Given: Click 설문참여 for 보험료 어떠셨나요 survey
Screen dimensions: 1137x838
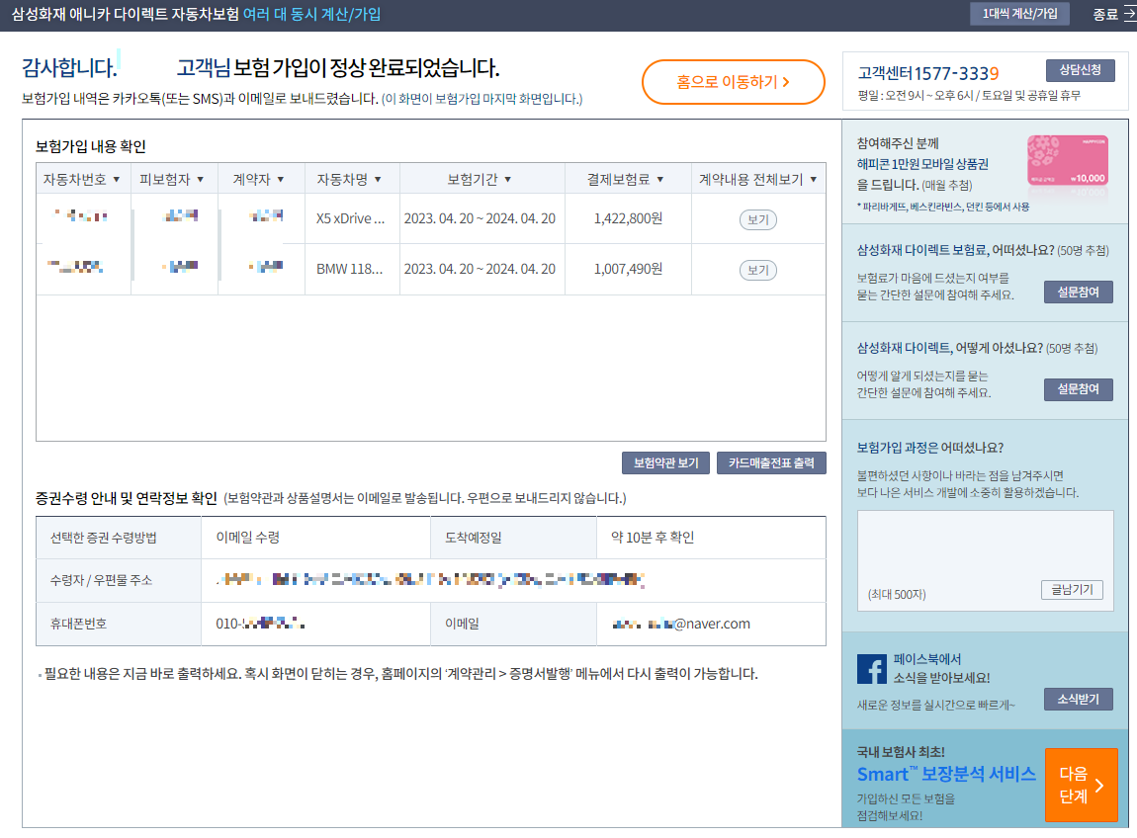Looking at the screenshot, I should [x=1079, y=293].
